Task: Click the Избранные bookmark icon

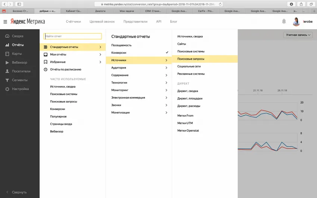Action: [45, 62]
